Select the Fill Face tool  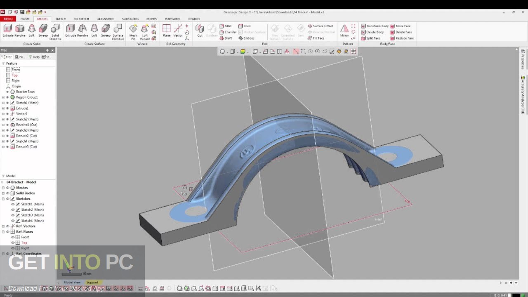[316, 38]
